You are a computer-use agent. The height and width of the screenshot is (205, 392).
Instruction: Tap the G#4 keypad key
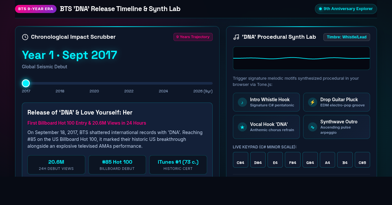[310, 160]
